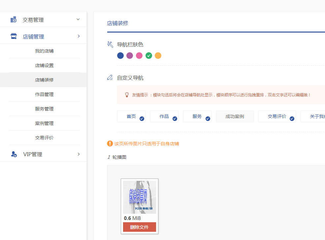Uncheck the 首页 navigation module
This screenshot has height=240, width=325.
pos(131,116)
